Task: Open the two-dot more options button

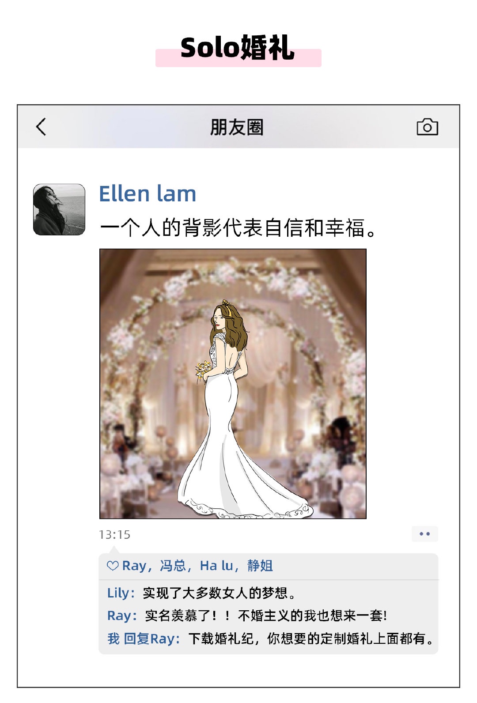Action: point(425,534)
